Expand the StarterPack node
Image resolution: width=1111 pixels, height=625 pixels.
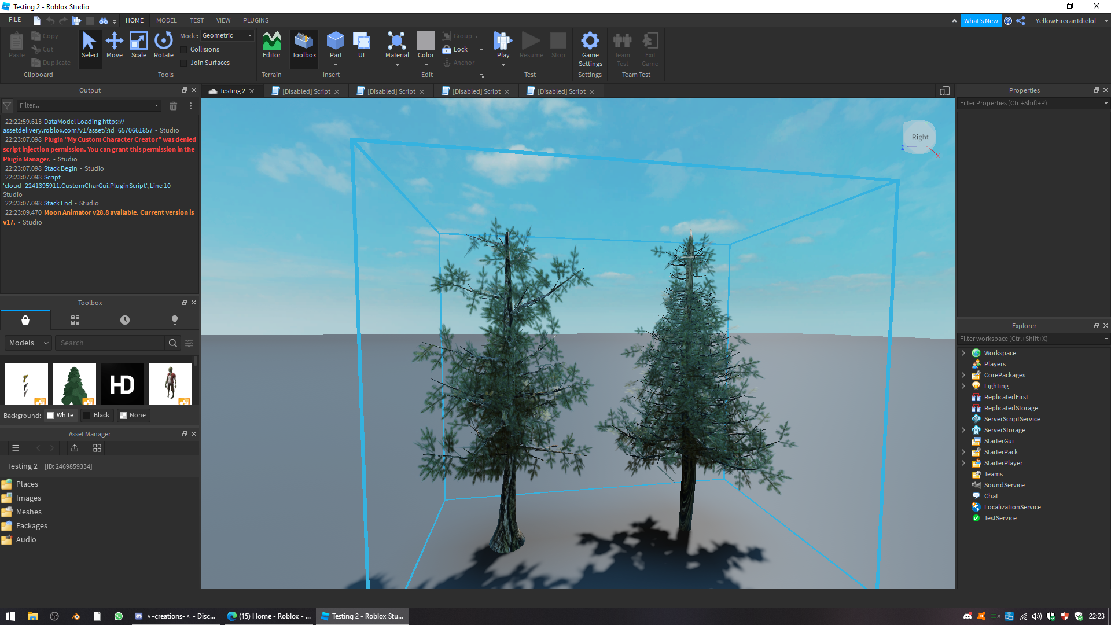coord(963,452)
